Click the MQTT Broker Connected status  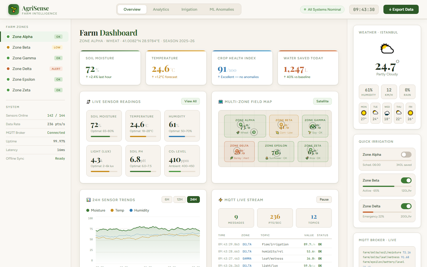click(x=56, y=133)
